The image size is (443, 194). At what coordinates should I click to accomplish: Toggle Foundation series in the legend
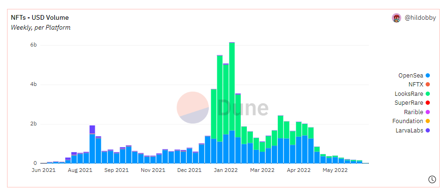coord(411,121)
